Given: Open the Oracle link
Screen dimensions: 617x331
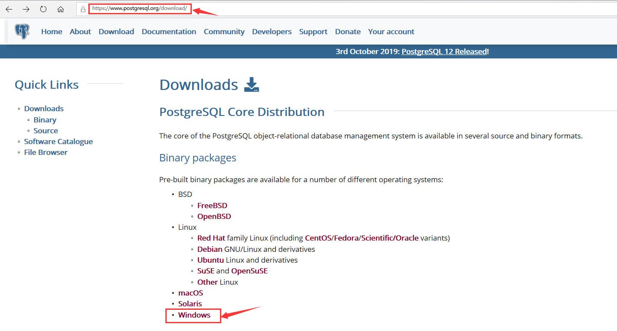Looking at the screenshot, I should (407, 238).
